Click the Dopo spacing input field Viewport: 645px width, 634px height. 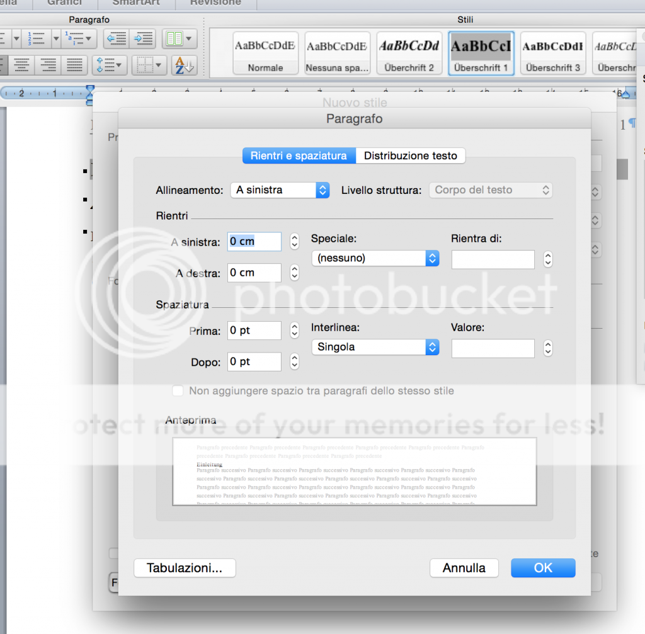(x=254, y=362)
